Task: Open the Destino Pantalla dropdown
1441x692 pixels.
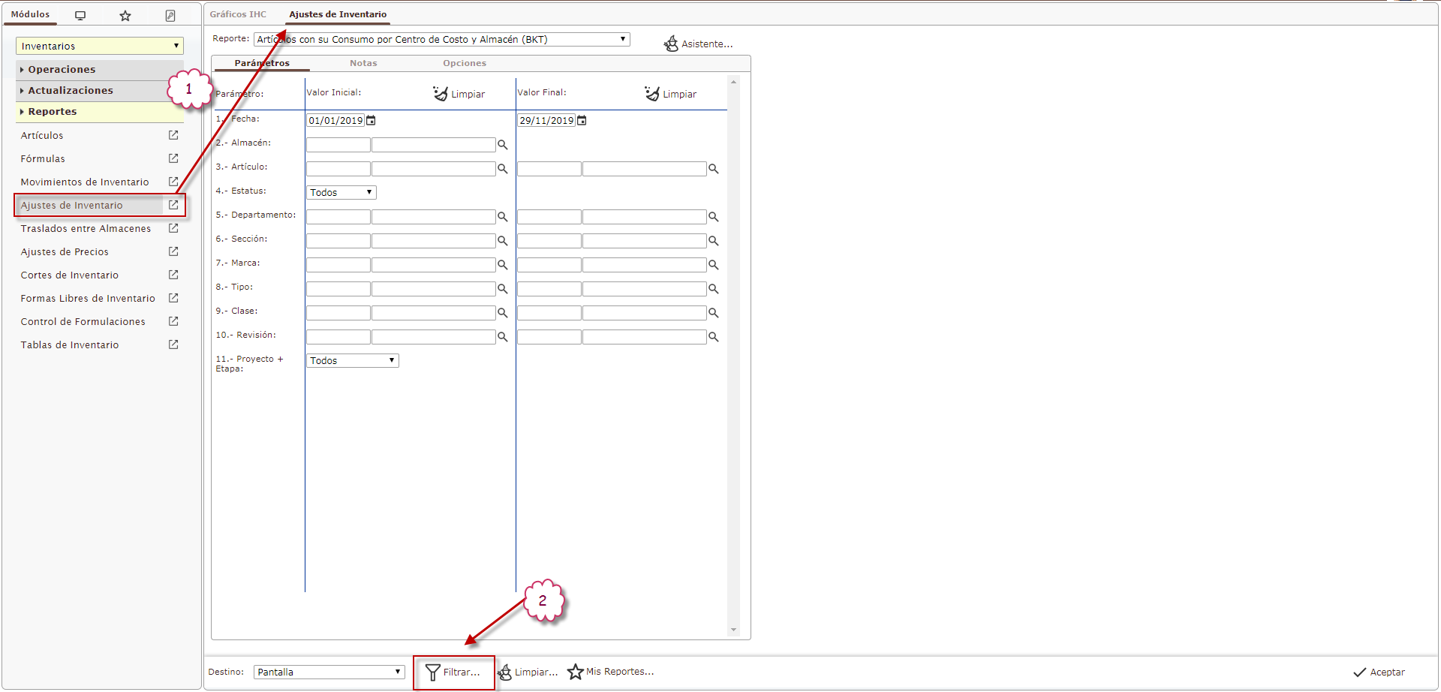Action: coord(329,672)
